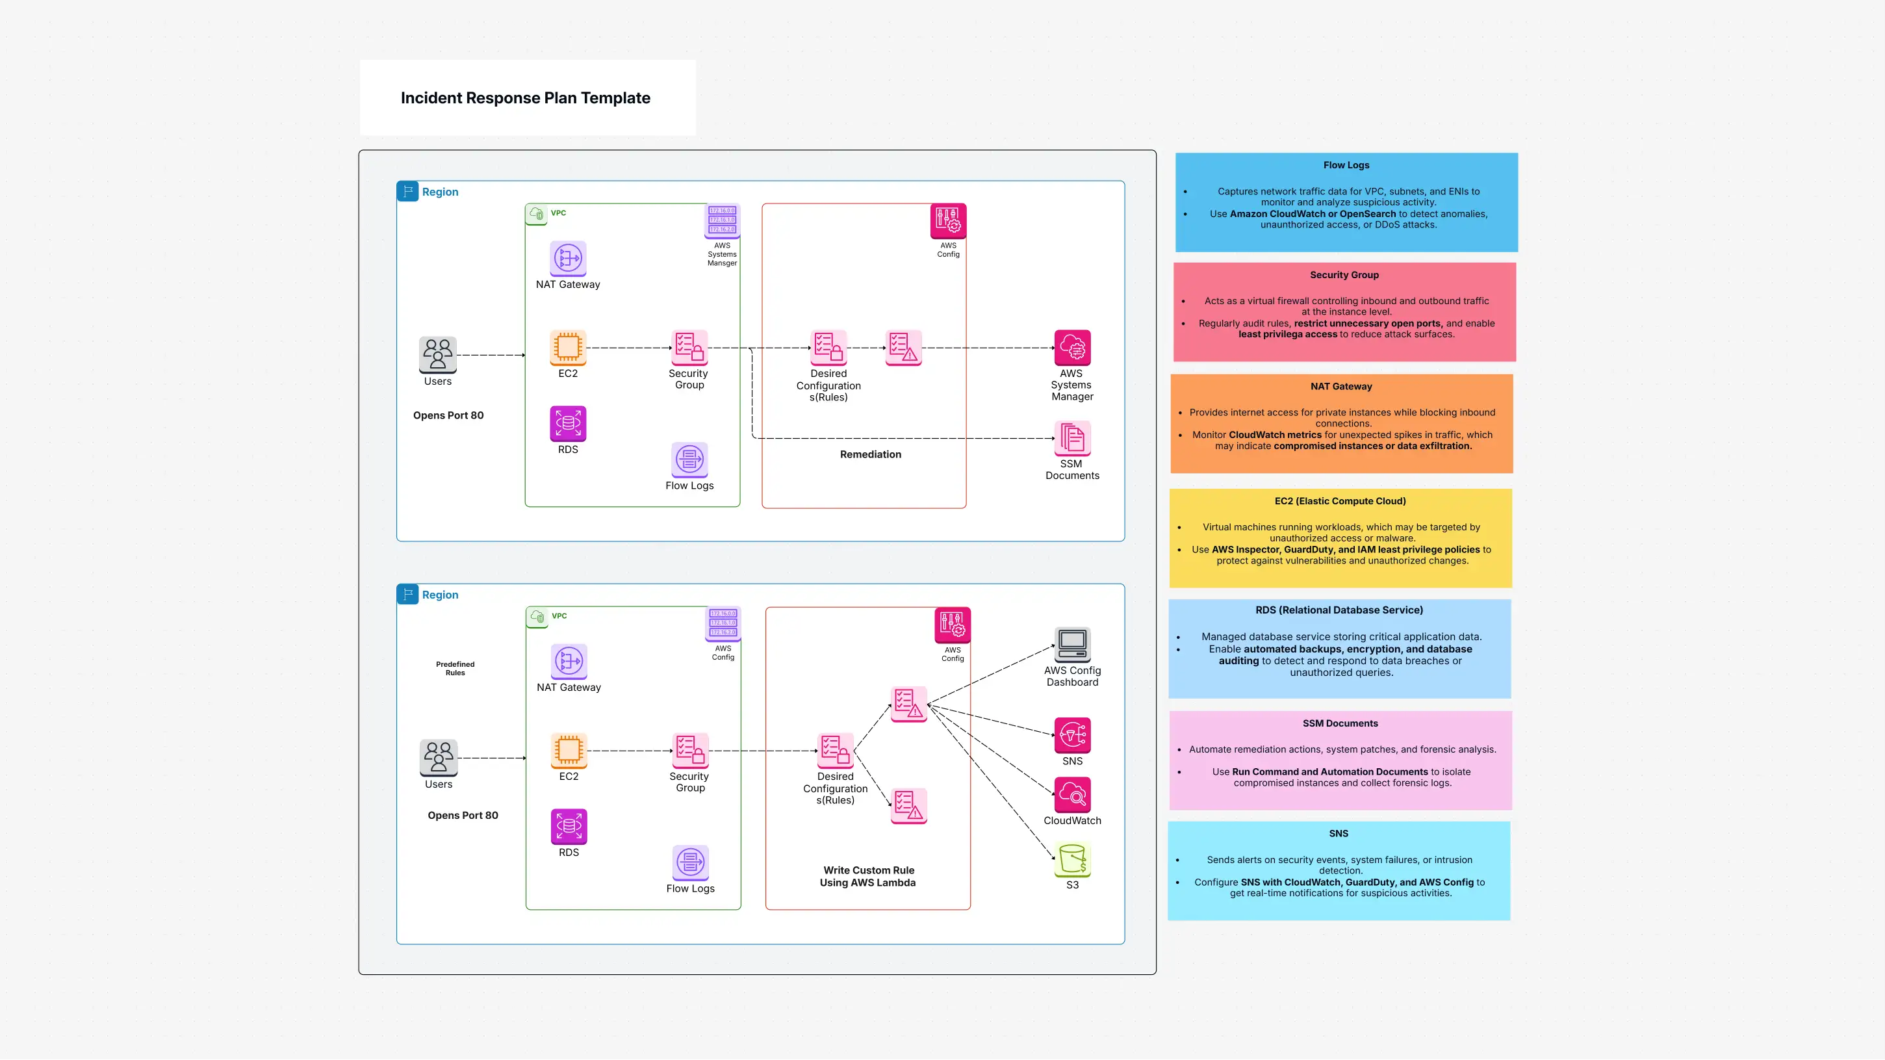Click the AWS Config Dashboard icon

[1072, 645]
